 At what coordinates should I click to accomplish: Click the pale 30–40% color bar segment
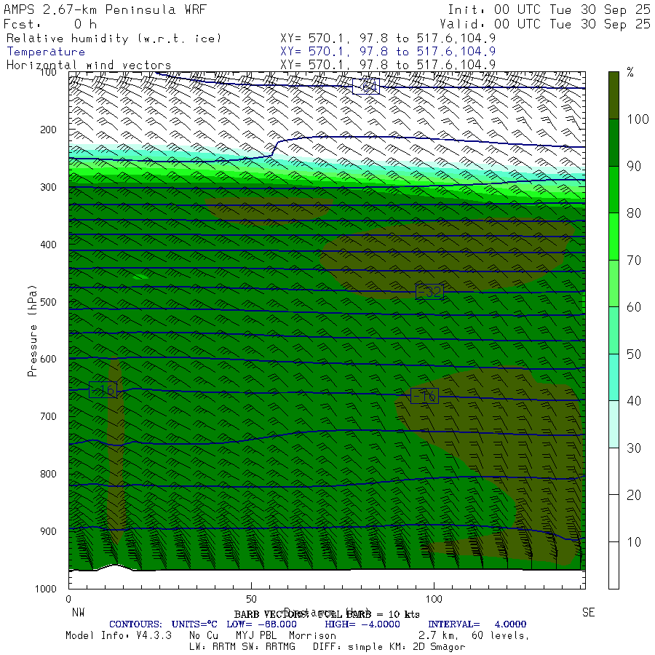click(614, 424)
